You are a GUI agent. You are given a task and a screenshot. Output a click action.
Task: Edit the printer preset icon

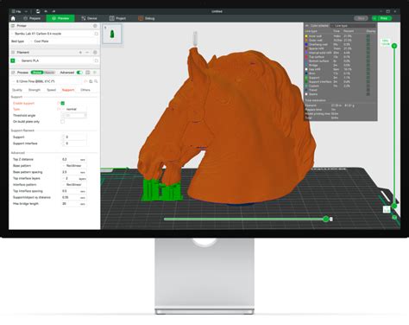coord(97,34)
